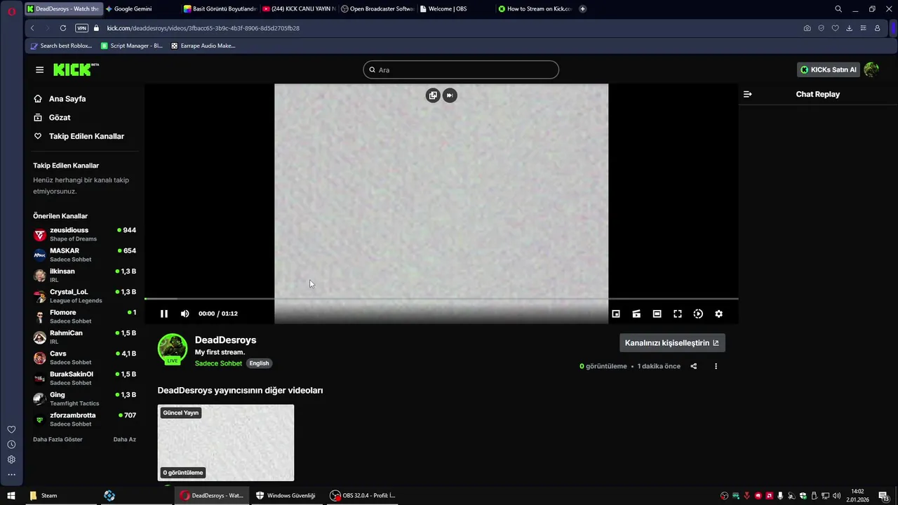Click DeadDesroys channel avatar
This screenshot has height=505, width=898.
coord(173,349)
